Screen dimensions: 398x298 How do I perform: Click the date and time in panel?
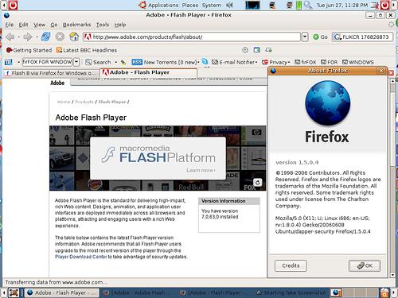tap(342, 5)
